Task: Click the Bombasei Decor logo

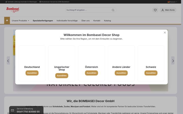Action: point(13,10)
